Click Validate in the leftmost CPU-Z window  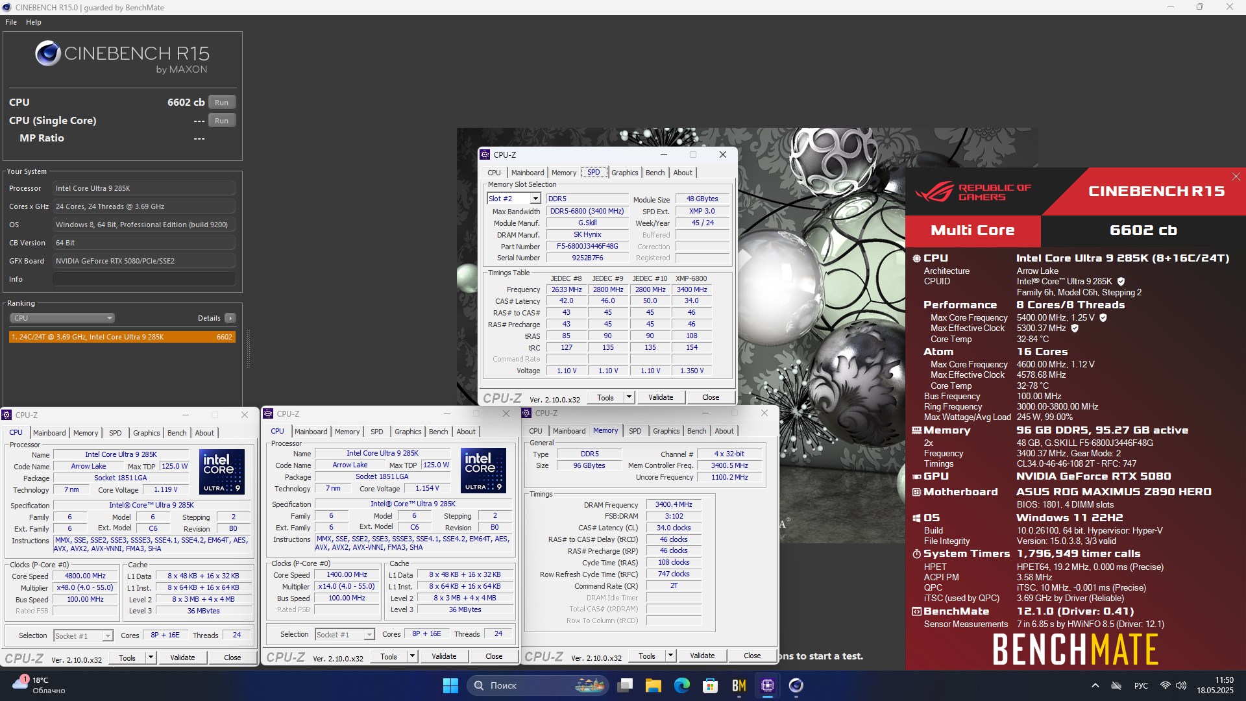click(182, 658)
